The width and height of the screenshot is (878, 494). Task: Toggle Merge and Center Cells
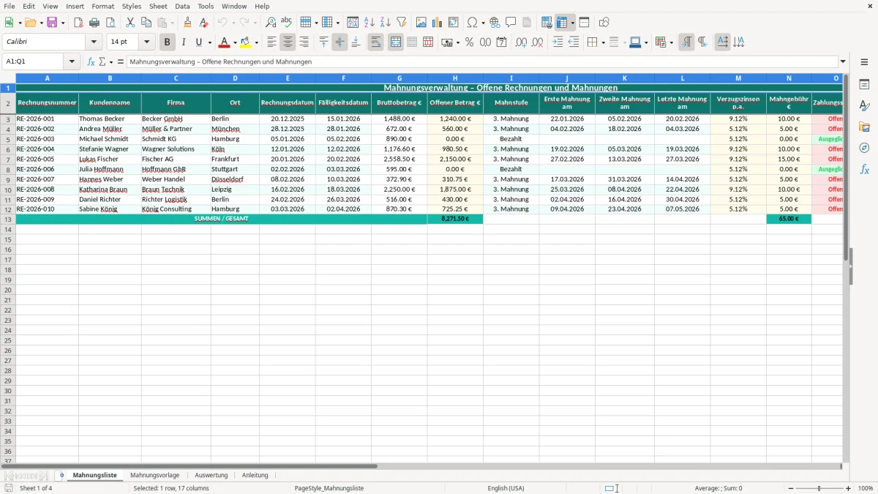[396, 42]
